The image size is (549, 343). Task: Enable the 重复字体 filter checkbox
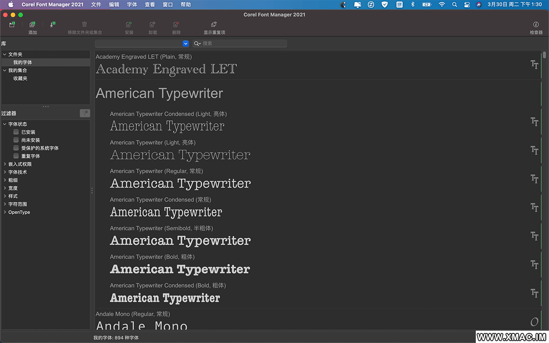tap(16, 156)
